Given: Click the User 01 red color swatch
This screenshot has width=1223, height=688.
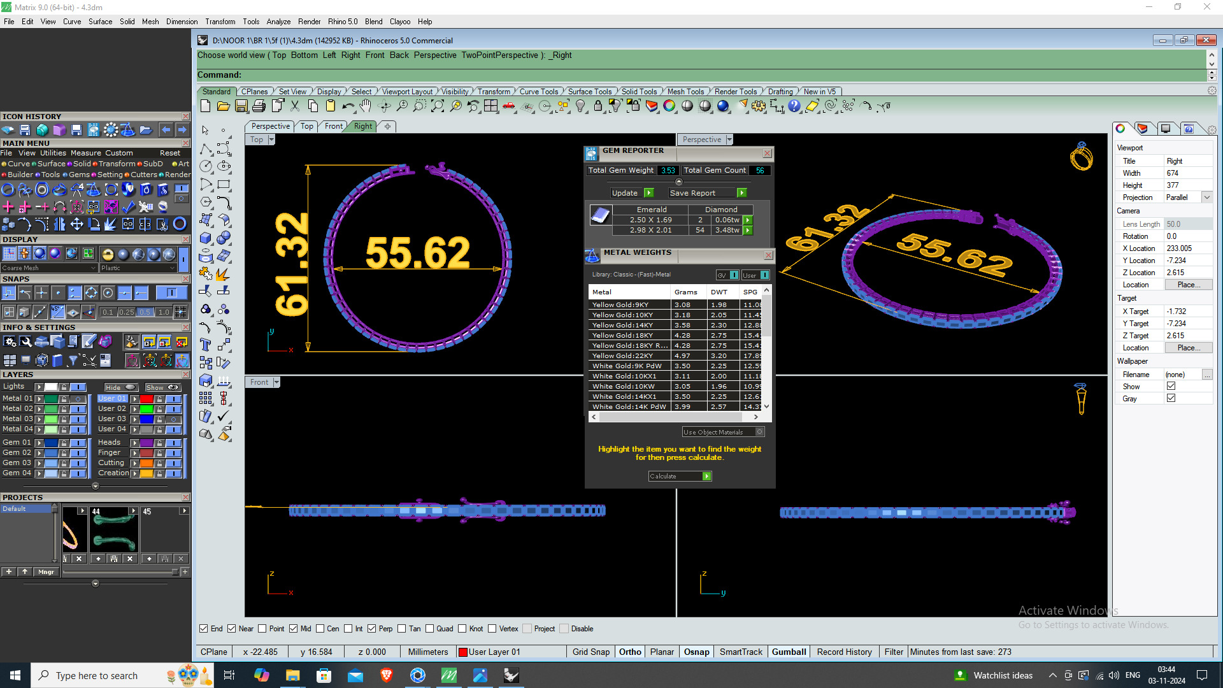Looking at the screenshot, I should [x=147, y=399].
